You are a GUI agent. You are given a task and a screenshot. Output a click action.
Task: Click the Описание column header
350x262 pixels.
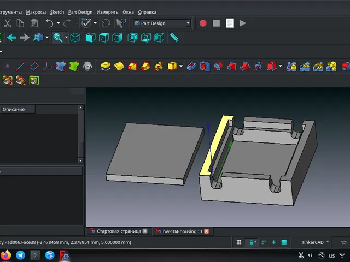(18, 109)
